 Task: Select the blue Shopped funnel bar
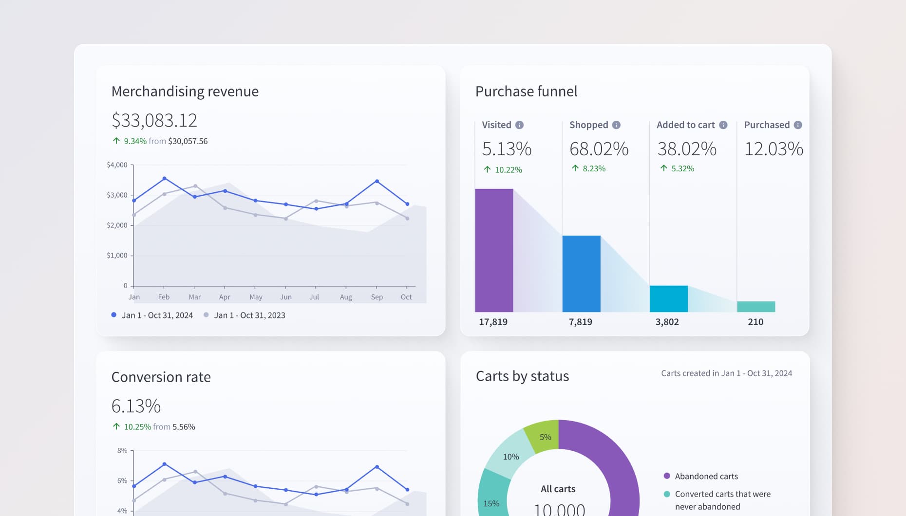581,274
